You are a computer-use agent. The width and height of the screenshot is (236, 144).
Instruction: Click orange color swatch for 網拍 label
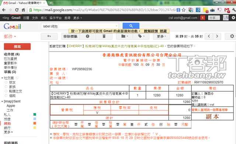pyautogui.click(x=35, y=123)
